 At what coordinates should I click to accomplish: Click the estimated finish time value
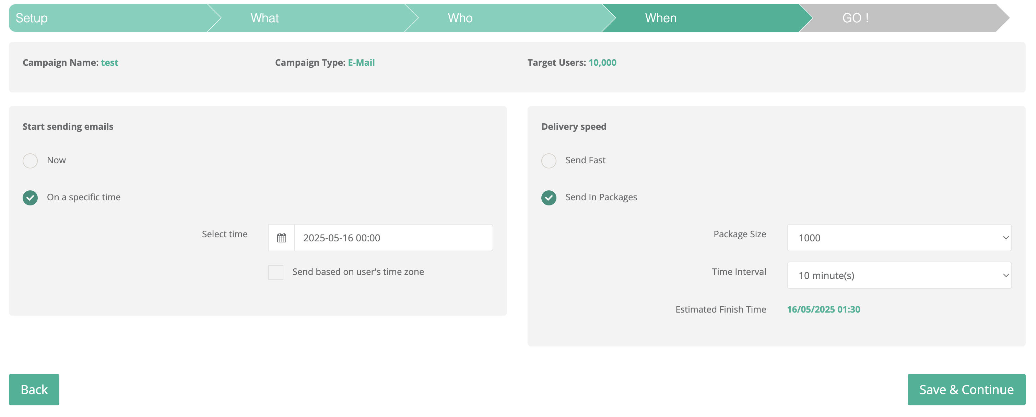[823, 309]
